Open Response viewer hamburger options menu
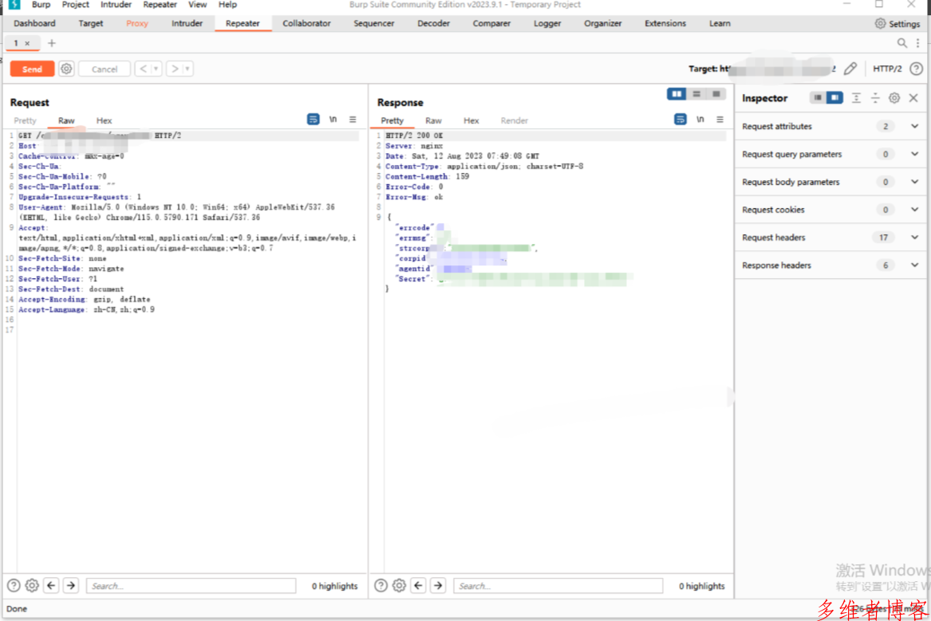Screen dimensions: 931x621 click(720, 120)
